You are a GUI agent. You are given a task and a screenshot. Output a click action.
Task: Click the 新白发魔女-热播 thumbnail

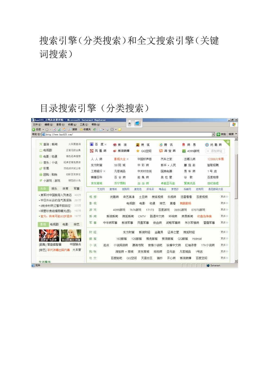(x=71, y=235)
